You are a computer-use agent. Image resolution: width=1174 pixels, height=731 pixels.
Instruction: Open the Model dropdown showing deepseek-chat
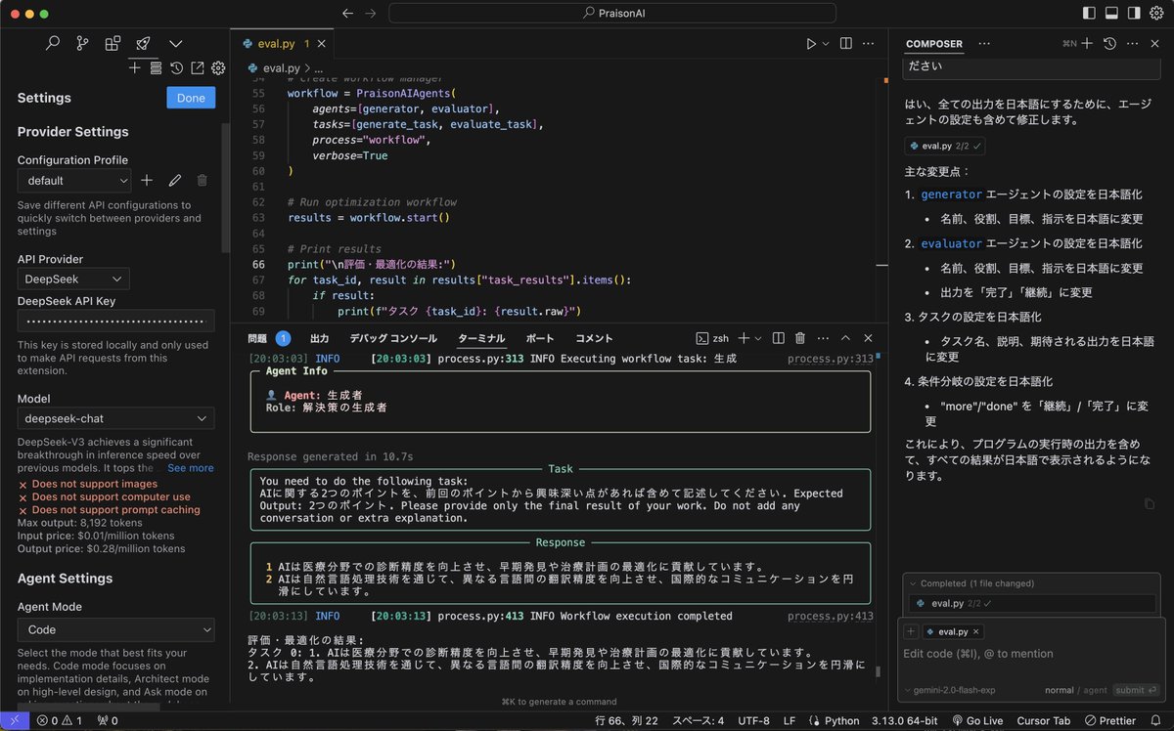tap(115, 418)
